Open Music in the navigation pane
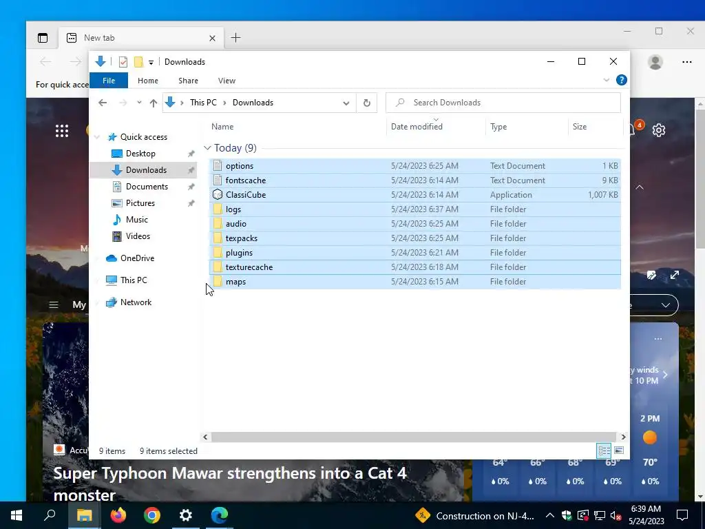The width and height of the screenshot is (705, 529). point(137,220)
